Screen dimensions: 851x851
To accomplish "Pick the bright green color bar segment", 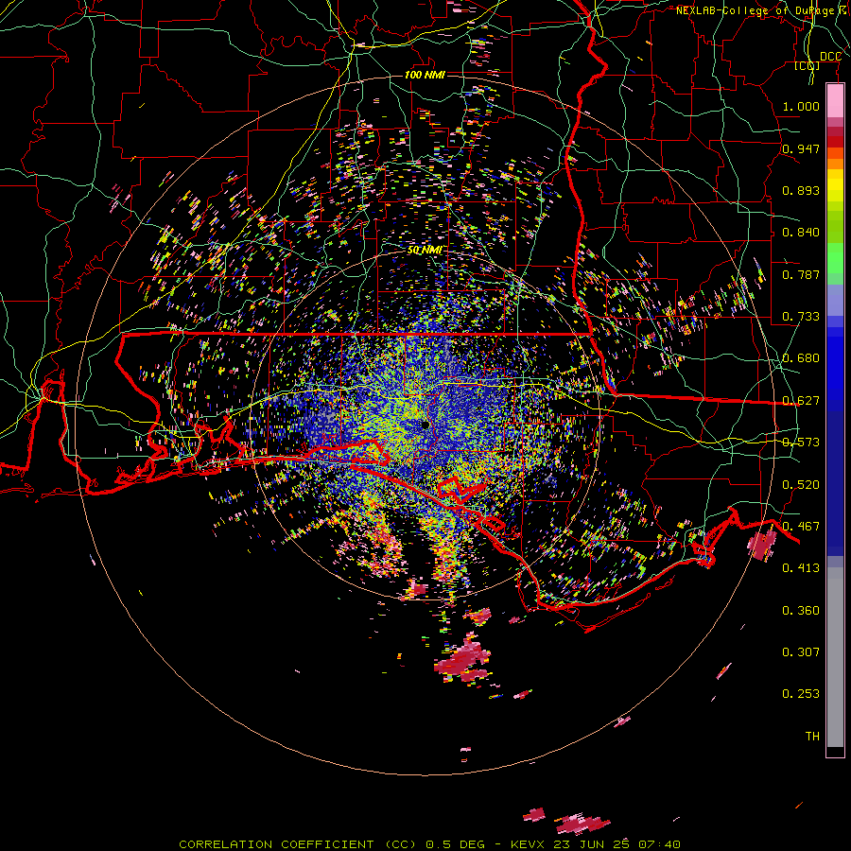I will point(835,258).
